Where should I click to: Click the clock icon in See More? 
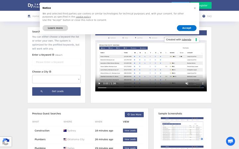pyautogui.click(x=128, y=114)
